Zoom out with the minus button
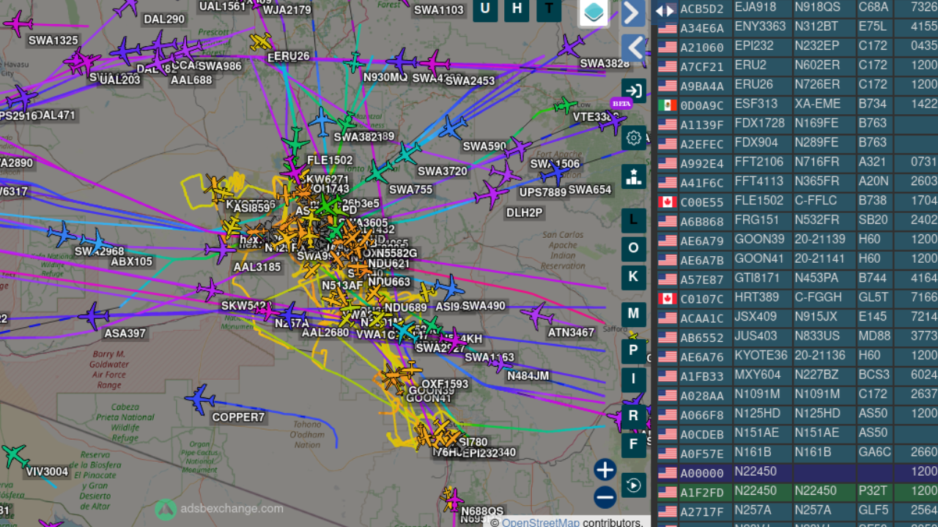The height and width of the screenshot is (527, 938). tap(605, 498)
